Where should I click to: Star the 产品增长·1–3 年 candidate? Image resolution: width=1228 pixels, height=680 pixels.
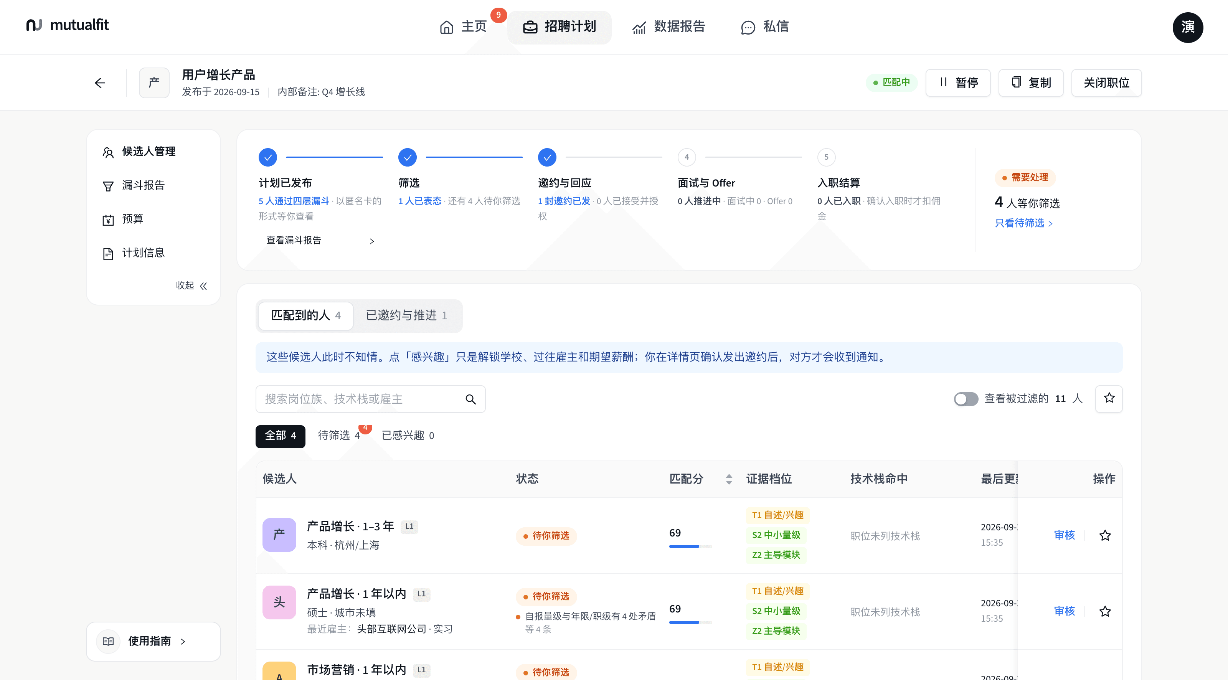(x=1105, y=535)
